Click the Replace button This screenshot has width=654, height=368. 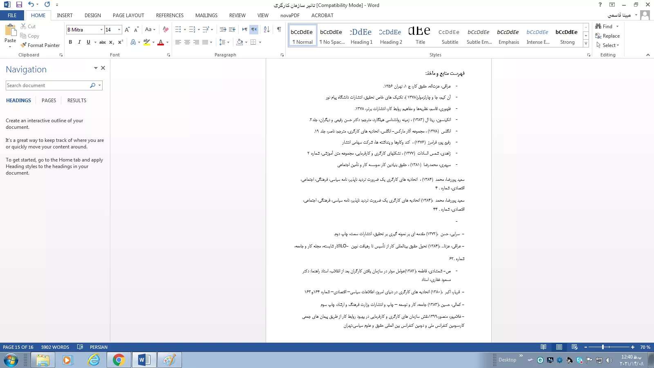(607, 36)
